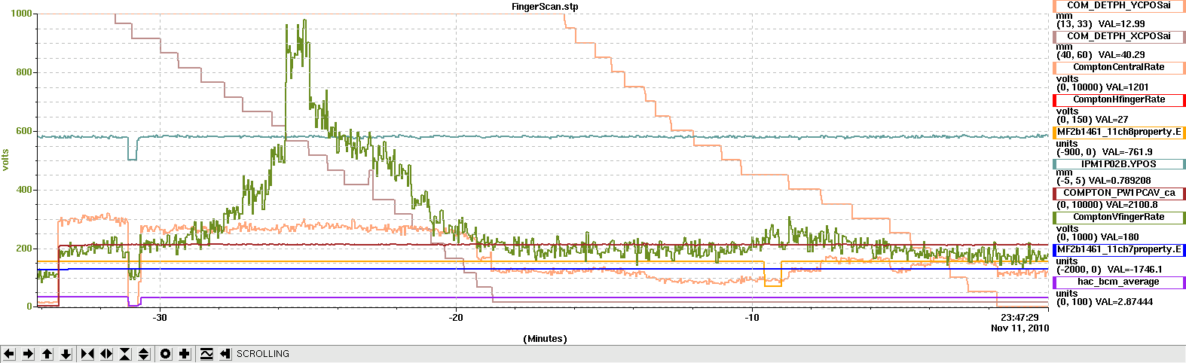The height and width of the screenshot is (363, 1186).
Task: Select the ComptonCentralRate curve legend
Action: (1119, 68)
